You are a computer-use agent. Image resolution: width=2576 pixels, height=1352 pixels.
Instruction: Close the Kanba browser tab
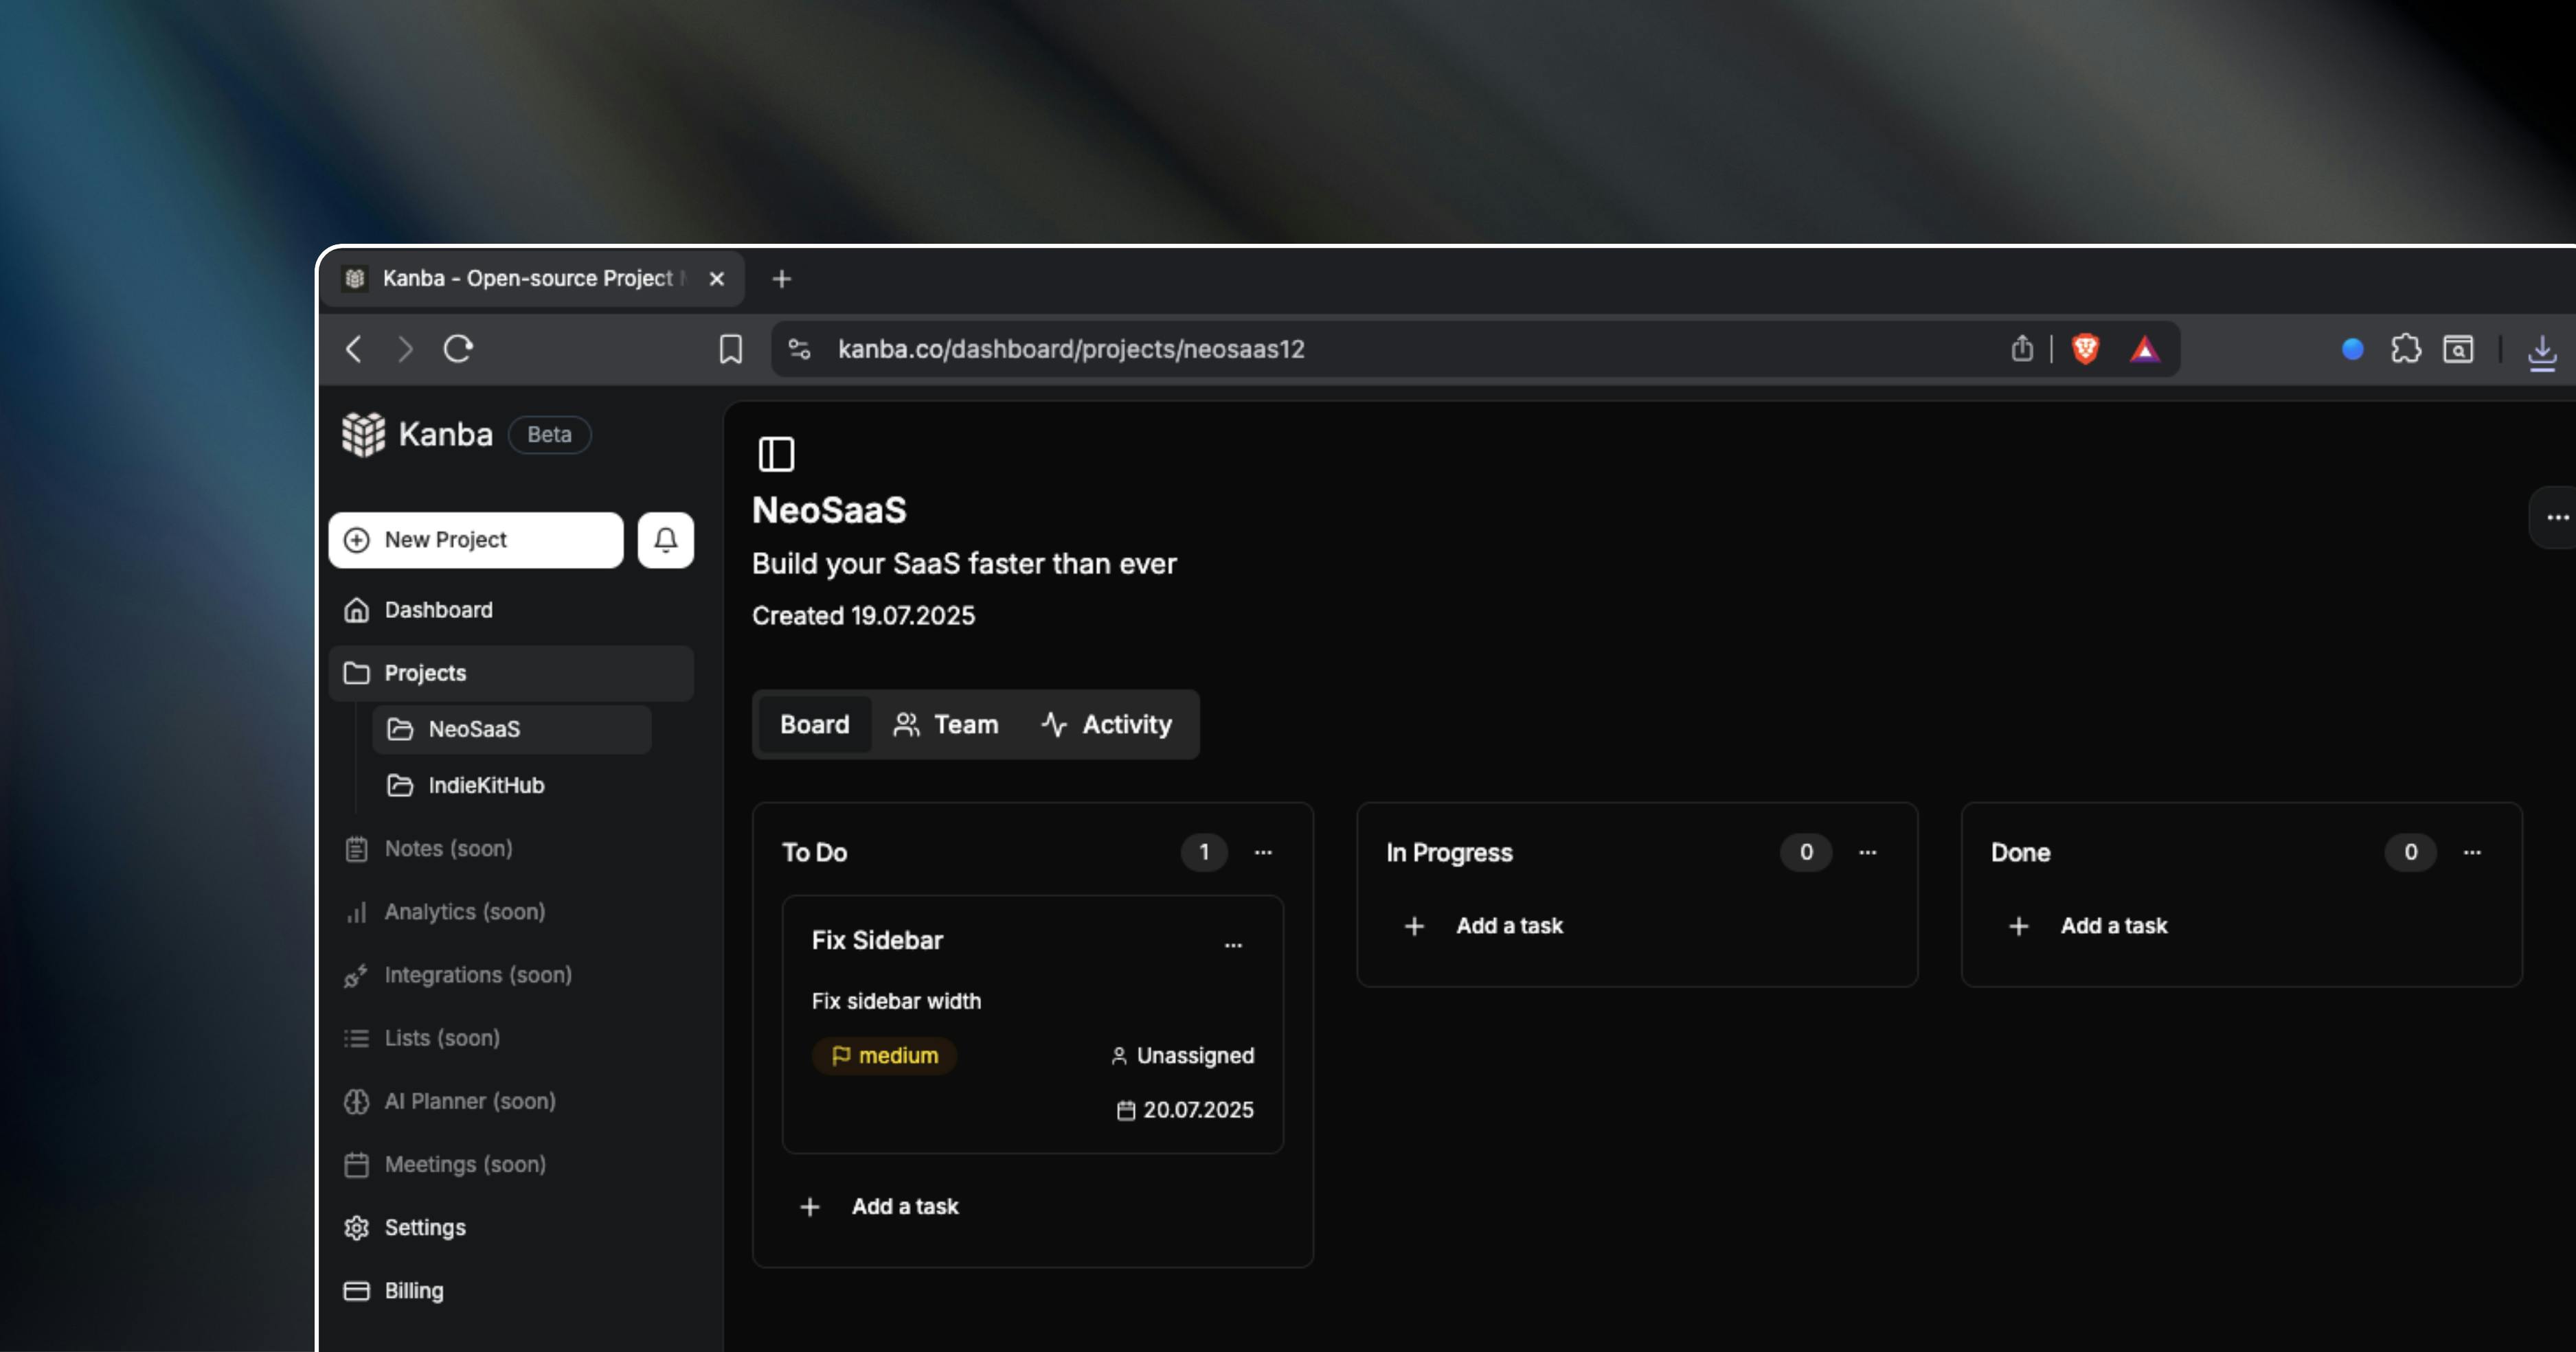point(717,279)
